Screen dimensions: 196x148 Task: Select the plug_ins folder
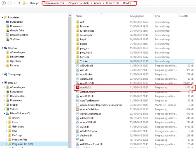click(85, 48)
